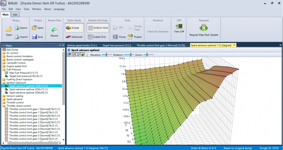Select the Uniform Grid scale
This screenshot has height=150, width=283.
click(98, 28)
